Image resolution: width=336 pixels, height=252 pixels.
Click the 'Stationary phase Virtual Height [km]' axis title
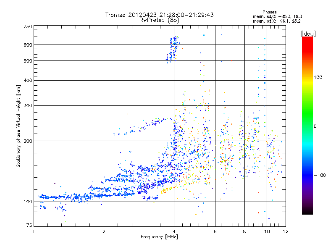click(18, 126)
